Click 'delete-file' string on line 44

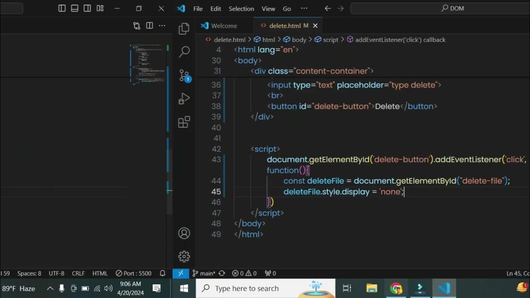(482, 181)
